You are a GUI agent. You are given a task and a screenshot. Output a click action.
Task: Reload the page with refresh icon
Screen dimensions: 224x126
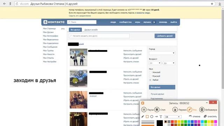17,4
